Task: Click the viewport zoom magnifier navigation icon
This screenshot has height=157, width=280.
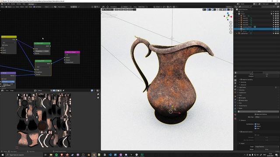Action: [x=231, y=22]
